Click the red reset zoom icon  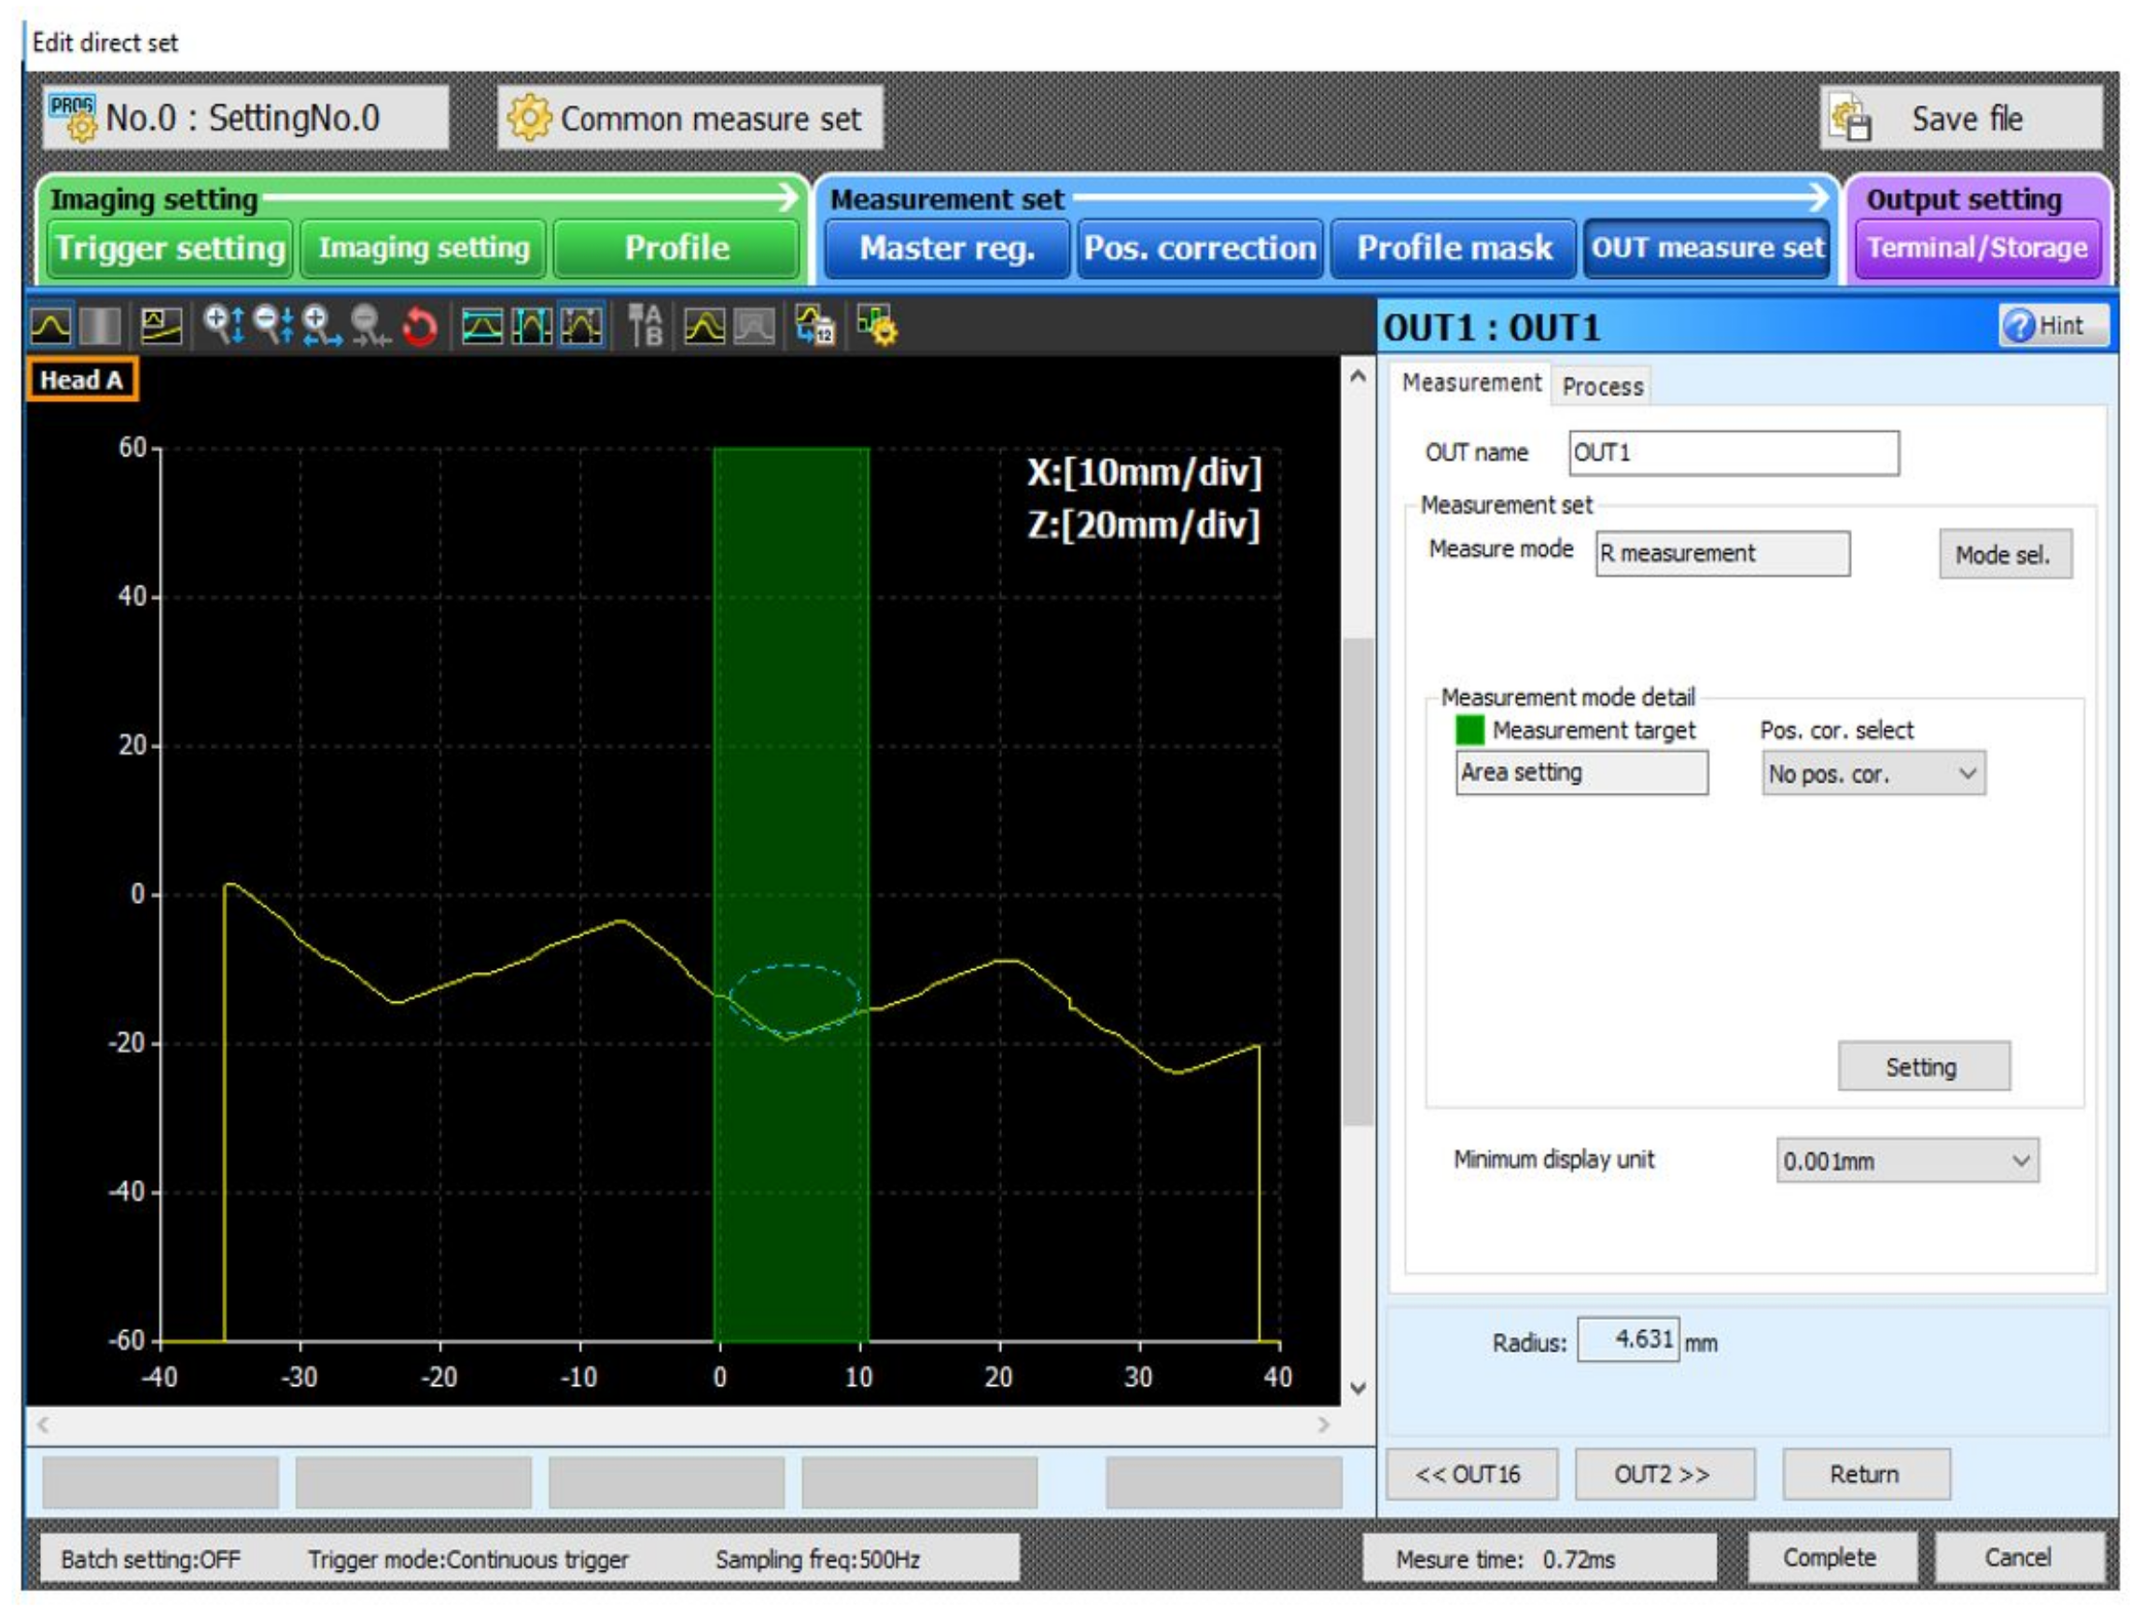point(420,326)
